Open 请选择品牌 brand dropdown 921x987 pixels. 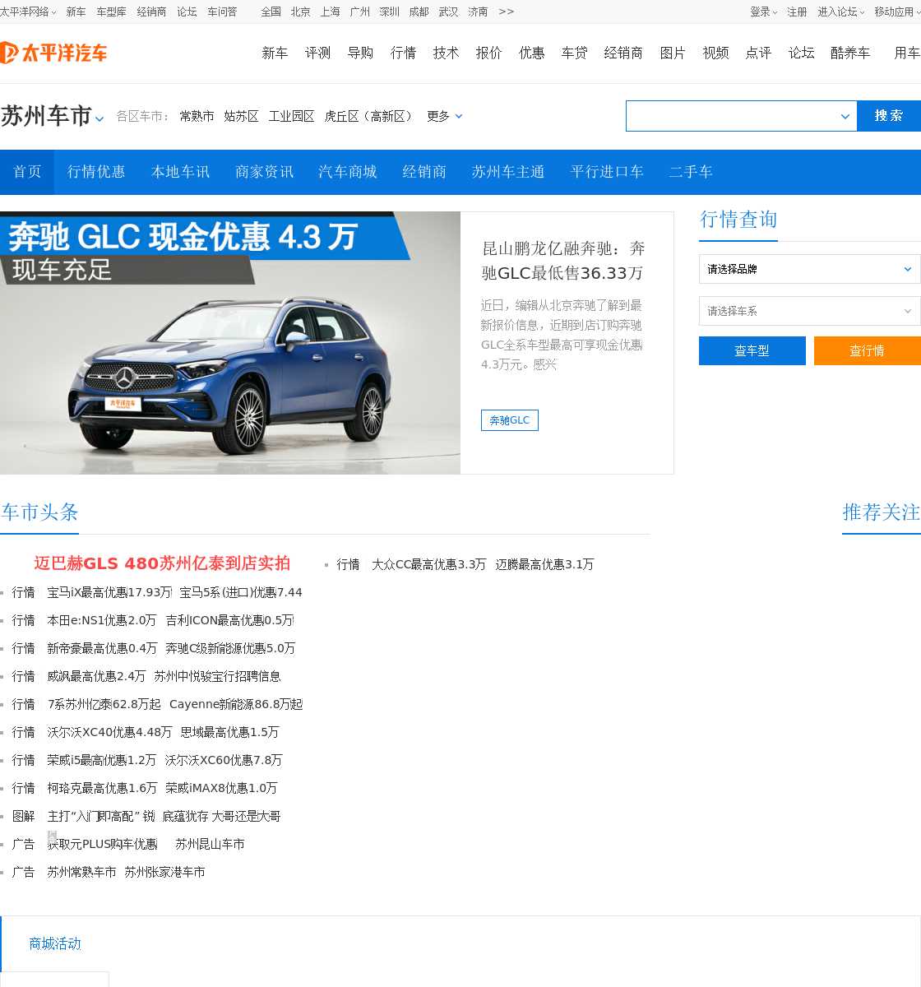coord(809,269)
